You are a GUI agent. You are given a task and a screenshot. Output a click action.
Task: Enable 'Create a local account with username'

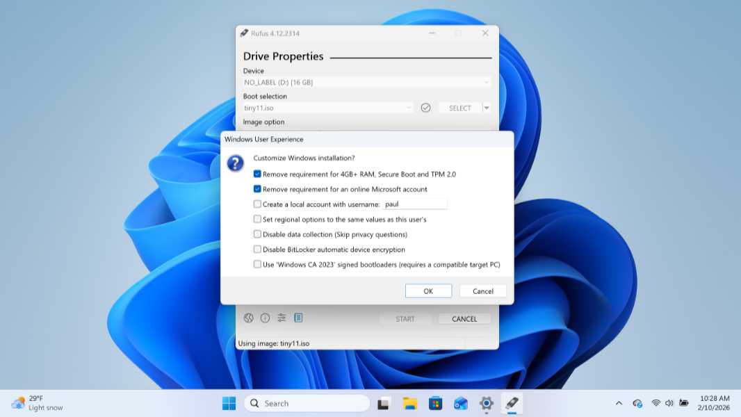[257, 204]
